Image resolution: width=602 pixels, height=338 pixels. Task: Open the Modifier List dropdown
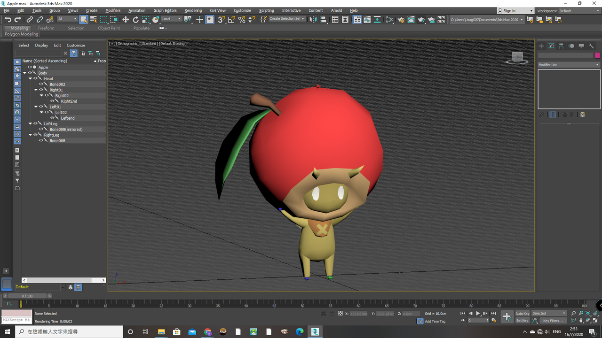pos(569,65)
